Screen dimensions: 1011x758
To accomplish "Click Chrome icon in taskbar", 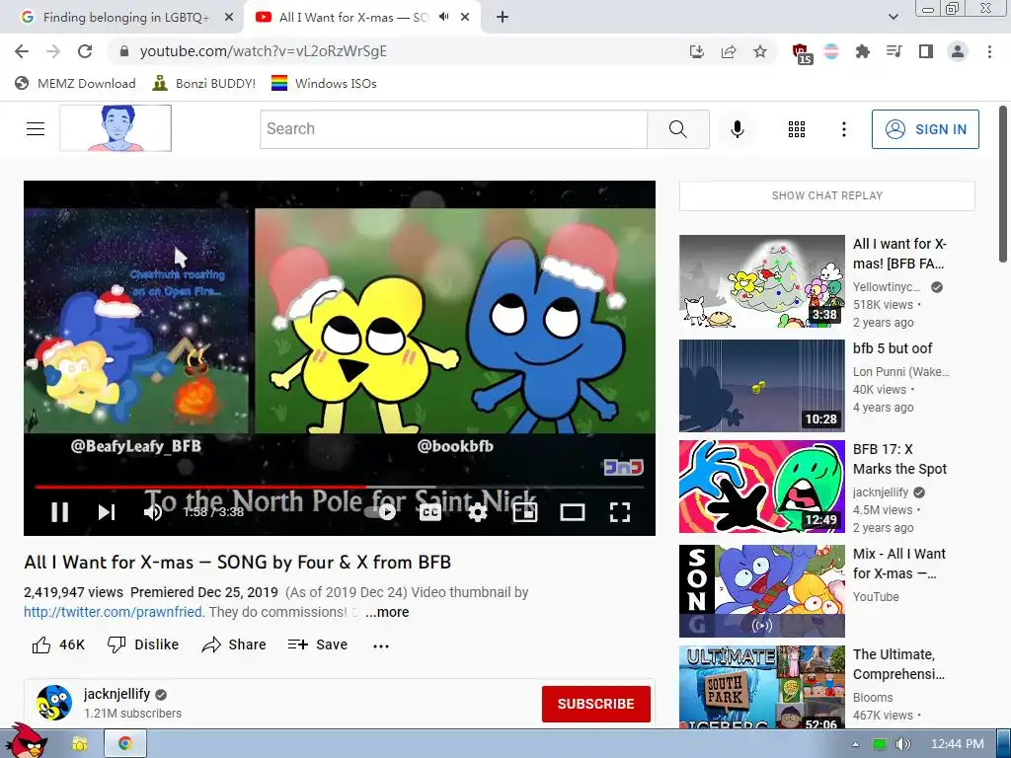I will [x=125, y=743].
